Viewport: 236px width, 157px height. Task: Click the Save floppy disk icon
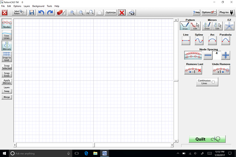point(32,13)
